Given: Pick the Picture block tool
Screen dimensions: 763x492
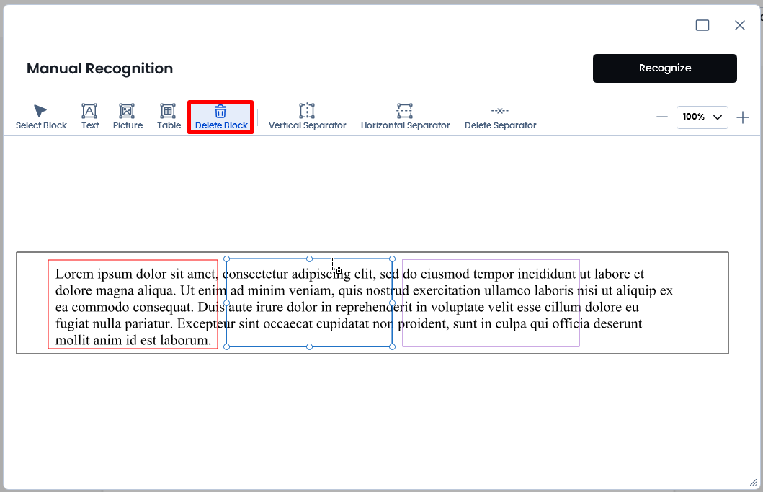Looking at the screenshot, I should (128, 117).
